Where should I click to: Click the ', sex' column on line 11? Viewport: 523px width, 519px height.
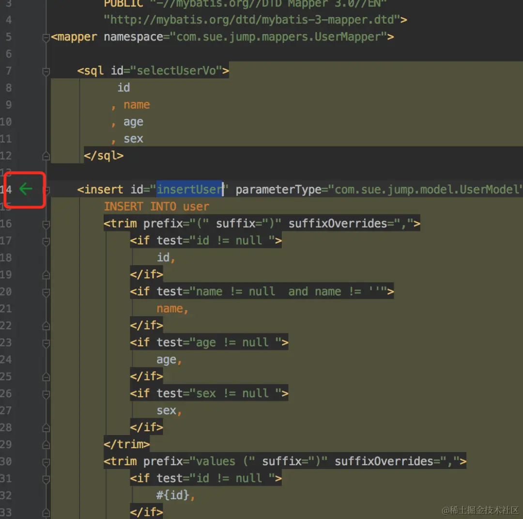(x=127, y=139)
